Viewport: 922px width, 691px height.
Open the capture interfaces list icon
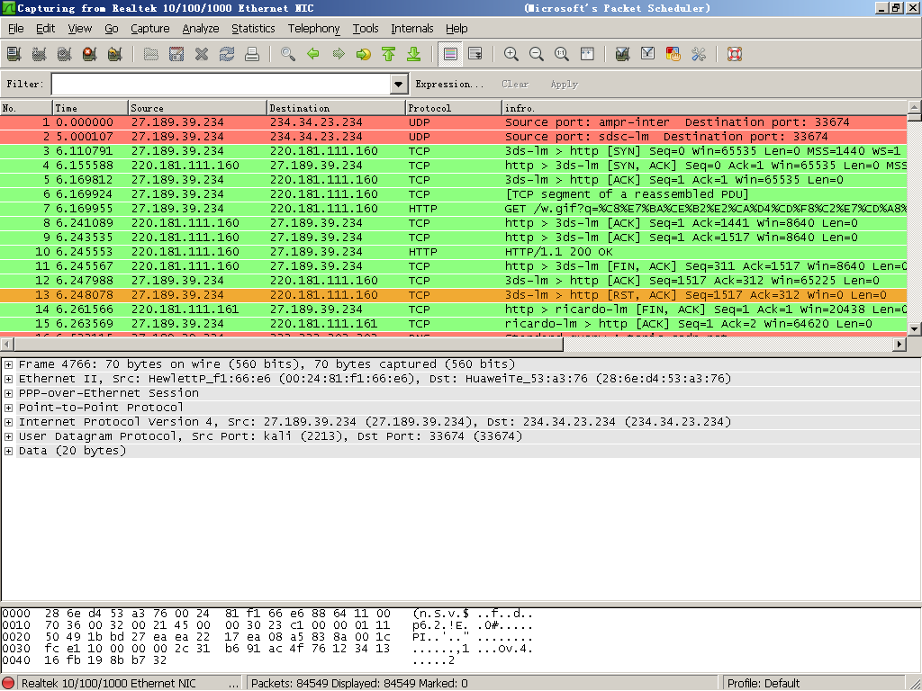click(14, 55)
